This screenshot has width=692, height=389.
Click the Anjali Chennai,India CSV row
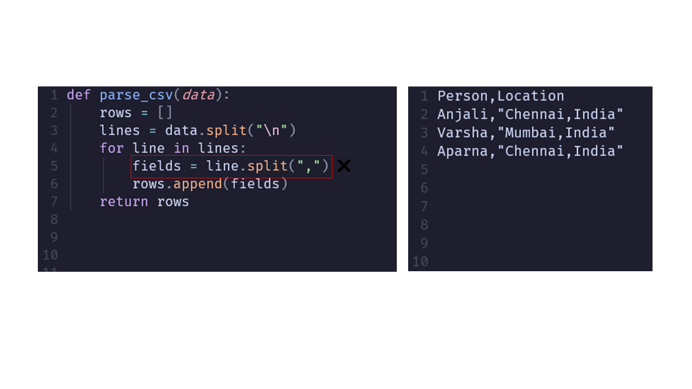click(530, 115)
